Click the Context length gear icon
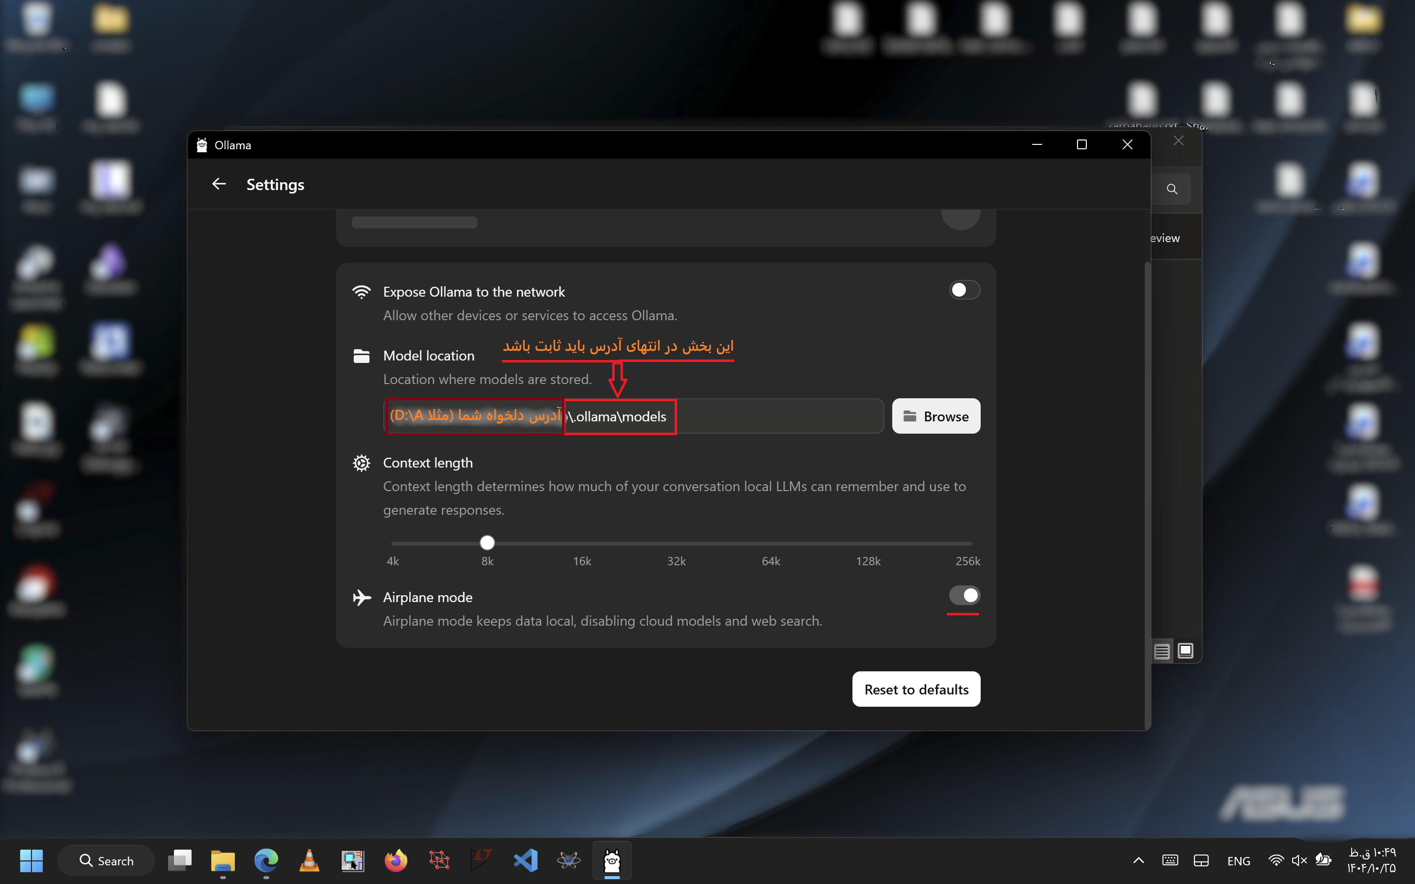 (362, 463)
